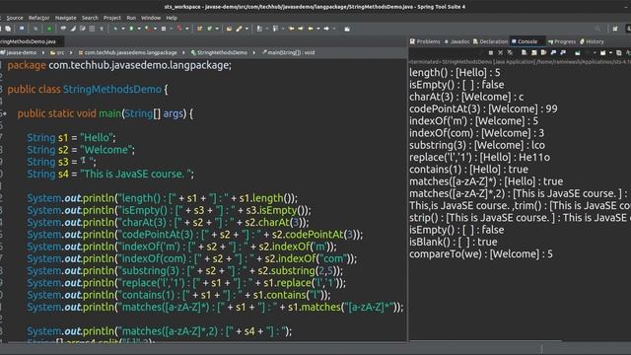The width and height of the screenshot is (631, 355).
Task: Click the External Tools toolbar icon
Action: click(x=179, y=29)
